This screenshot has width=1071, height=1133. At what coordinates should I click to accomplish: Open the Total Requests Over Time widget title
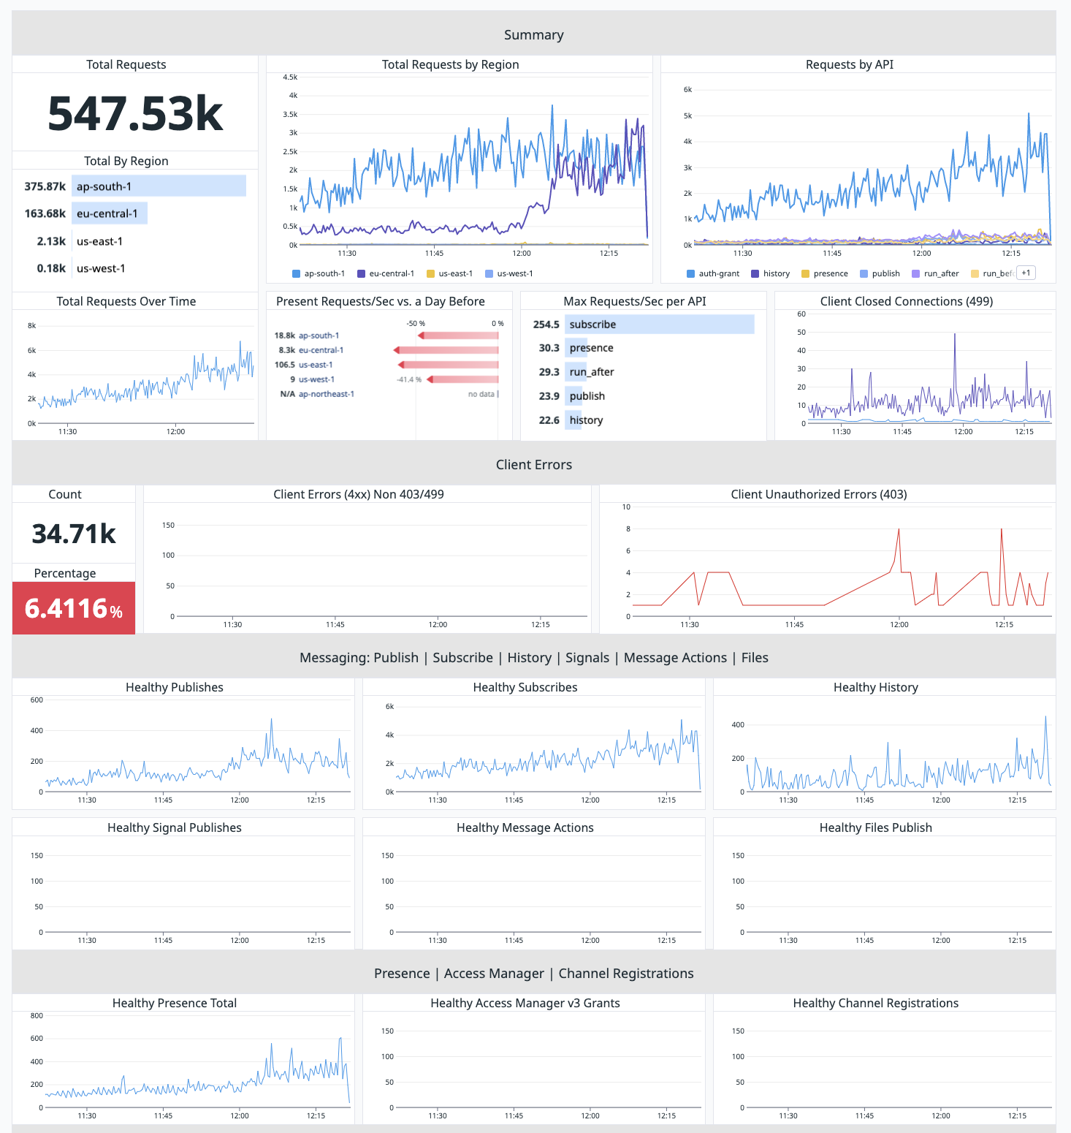[126, 301]
